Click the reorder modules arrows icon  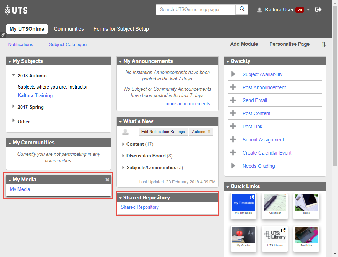(x=324, y=44)
